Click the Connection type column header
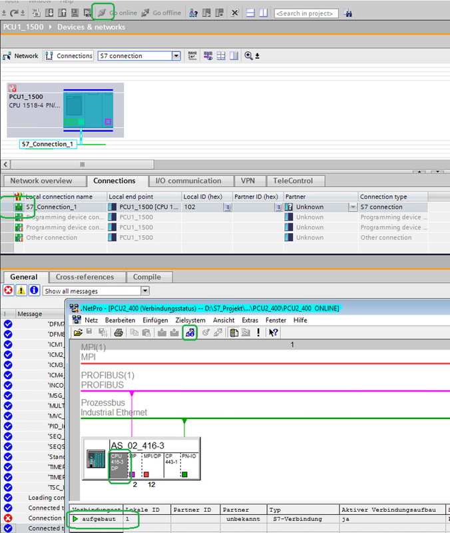 [x=393, y=197]
